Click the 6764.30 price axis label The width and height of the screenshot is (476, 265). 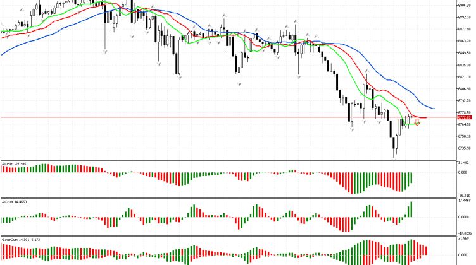pyautogui.click(x=465, y=126)
